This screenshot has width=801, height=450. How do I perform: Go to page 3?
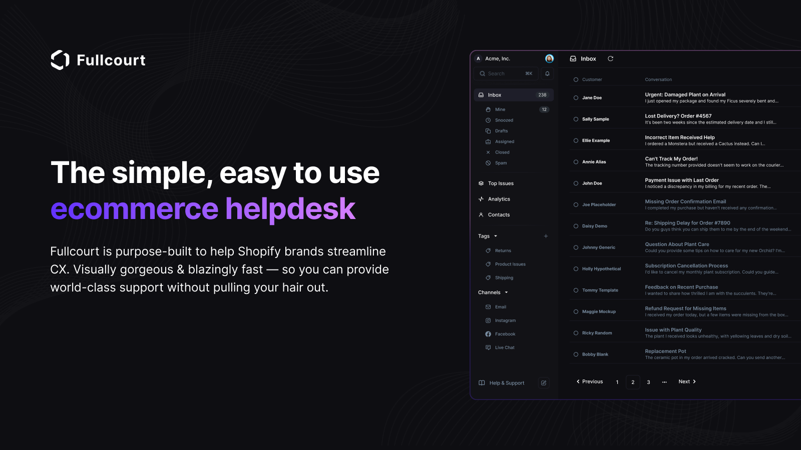(648, 382)
